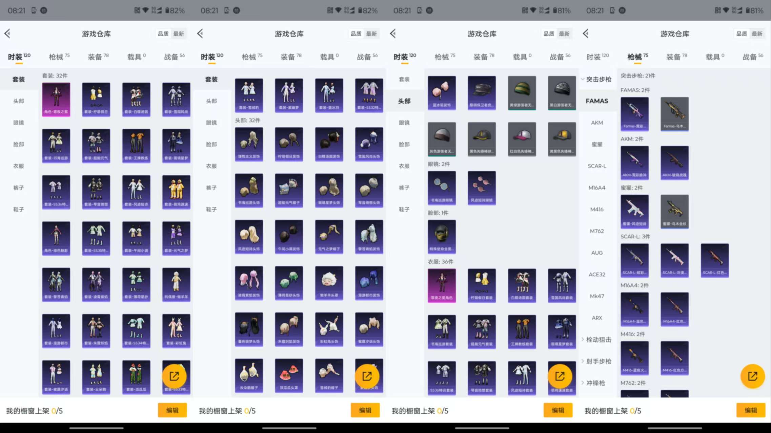771x433 pixels.
Task: Expand the 栓动狙击 weapon section
Action: coord(597,340)
